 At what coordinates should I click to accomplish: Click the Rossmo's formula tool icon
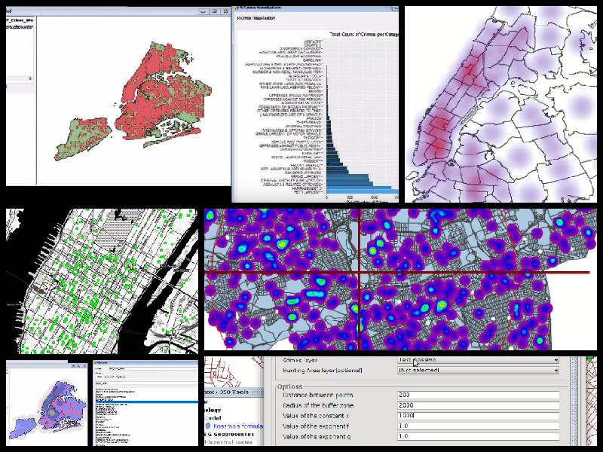[207, 426]
